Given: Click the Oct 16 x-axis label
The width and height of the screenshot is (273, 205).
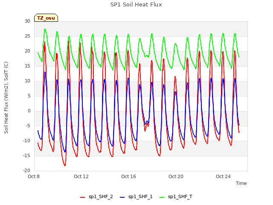Looking at the screenshot, I should (128, 176).
